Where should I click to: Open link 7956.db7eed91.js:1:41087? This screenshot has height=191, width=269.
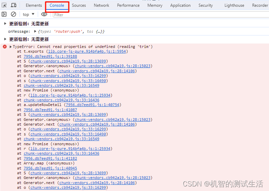(51, 110)
